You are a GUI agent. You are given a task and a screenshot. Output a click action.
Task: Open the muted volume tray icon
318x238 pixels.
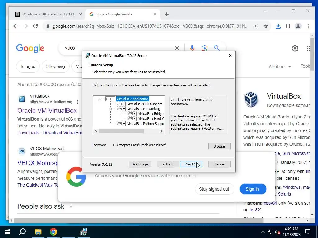(x=278, y=232)
